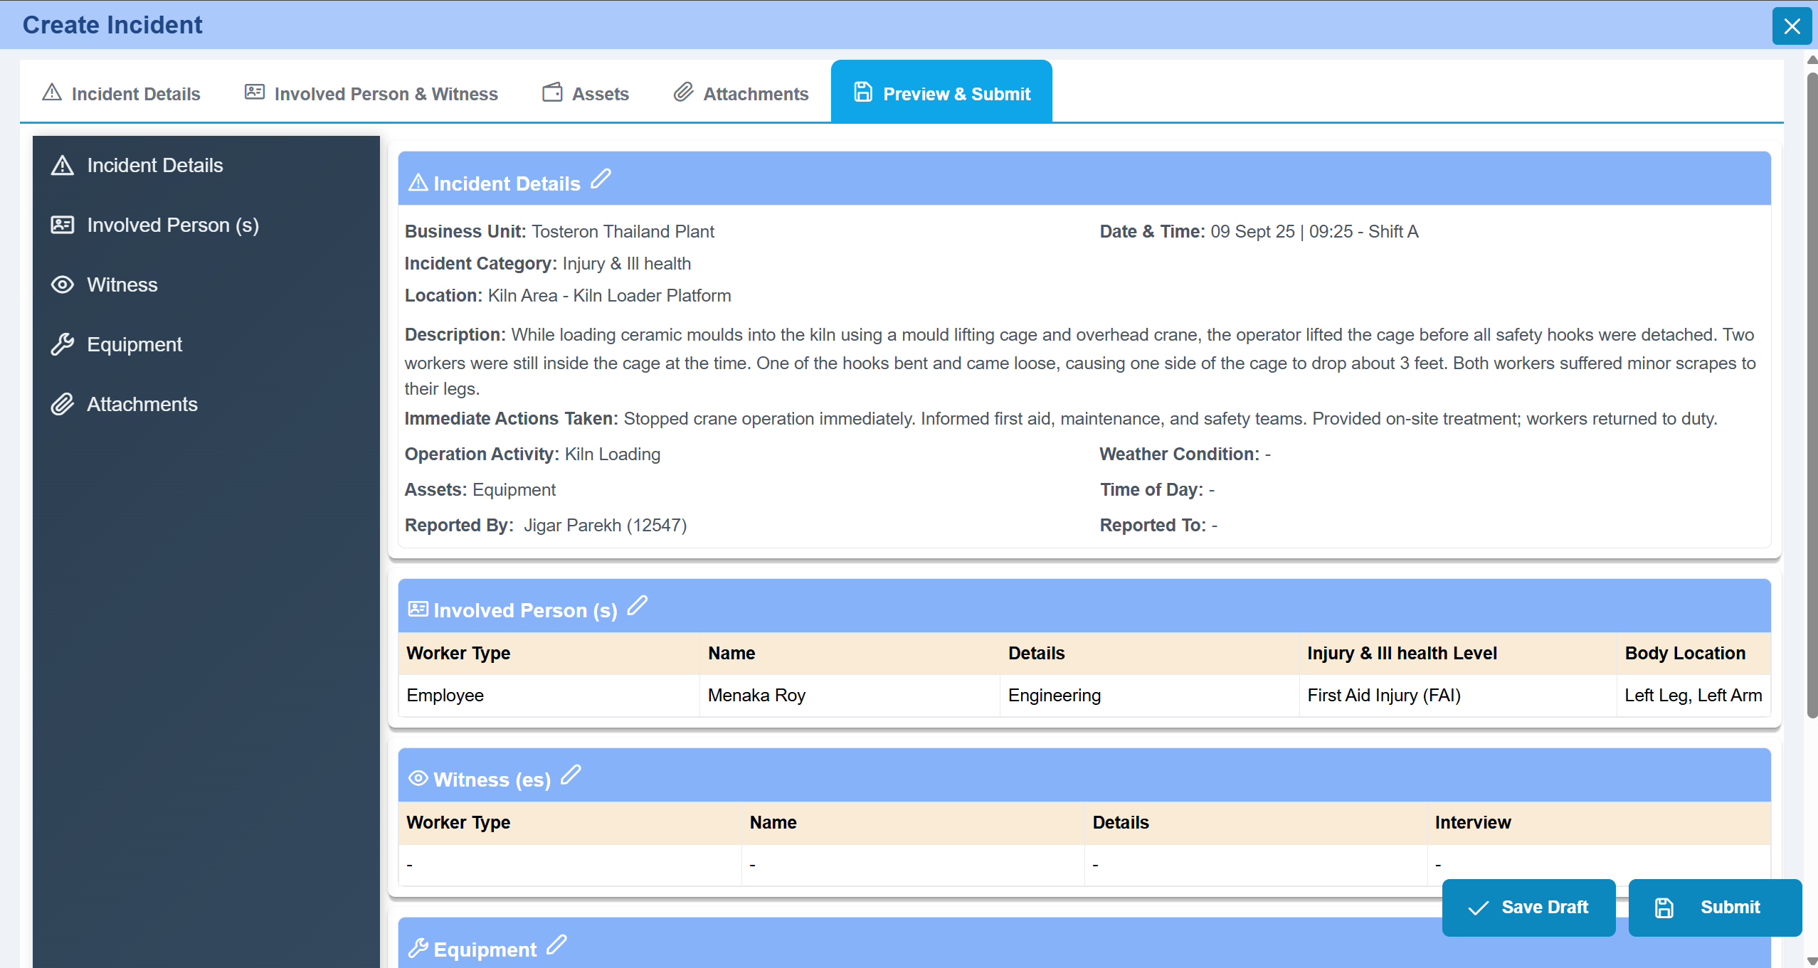Open the Involved Person & Witness tab
Image resolution: width=1818 pixels, height=968 pixels.
point(371,93)
